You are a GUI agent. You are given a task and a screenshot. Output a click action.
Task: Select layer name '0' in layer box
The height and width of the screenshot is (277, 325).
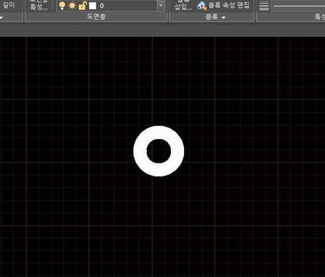click(x=102, y=6)
